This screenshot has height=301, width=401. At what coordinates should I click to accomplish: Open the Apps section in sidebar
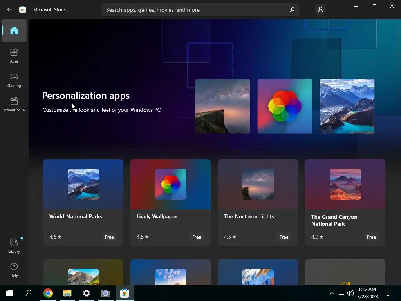point(14,56)
